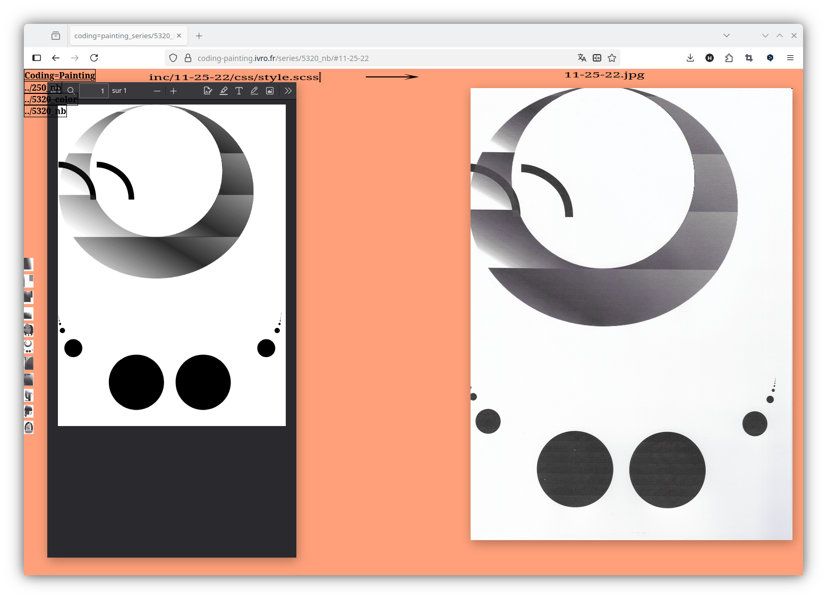
Task: Click the PDF signature tool icon
Action: pos(208,91)
